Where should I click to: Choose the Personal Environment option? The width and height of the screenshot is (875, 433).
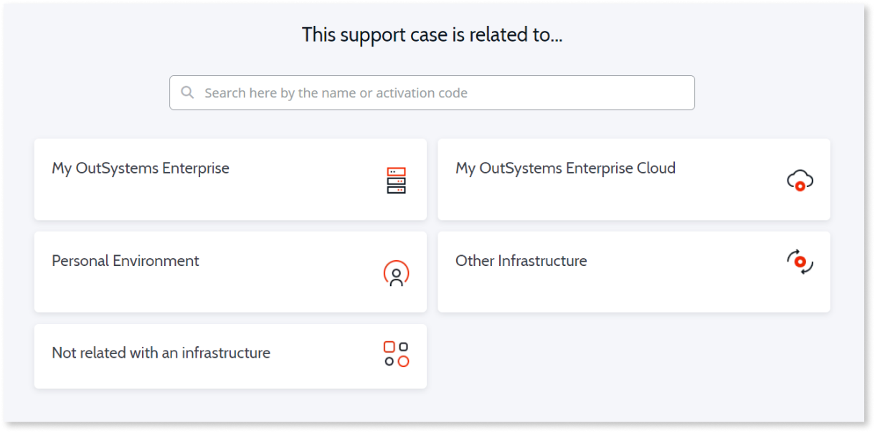230,272
